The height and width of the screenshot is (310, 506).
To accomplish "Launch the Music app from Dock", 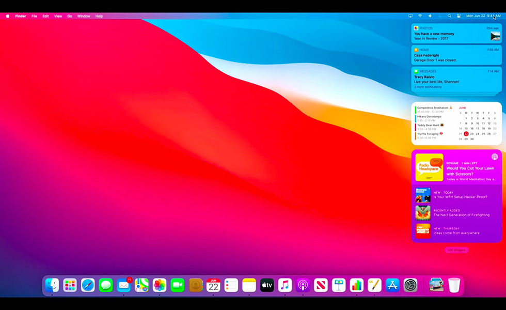I will [284, 285].
